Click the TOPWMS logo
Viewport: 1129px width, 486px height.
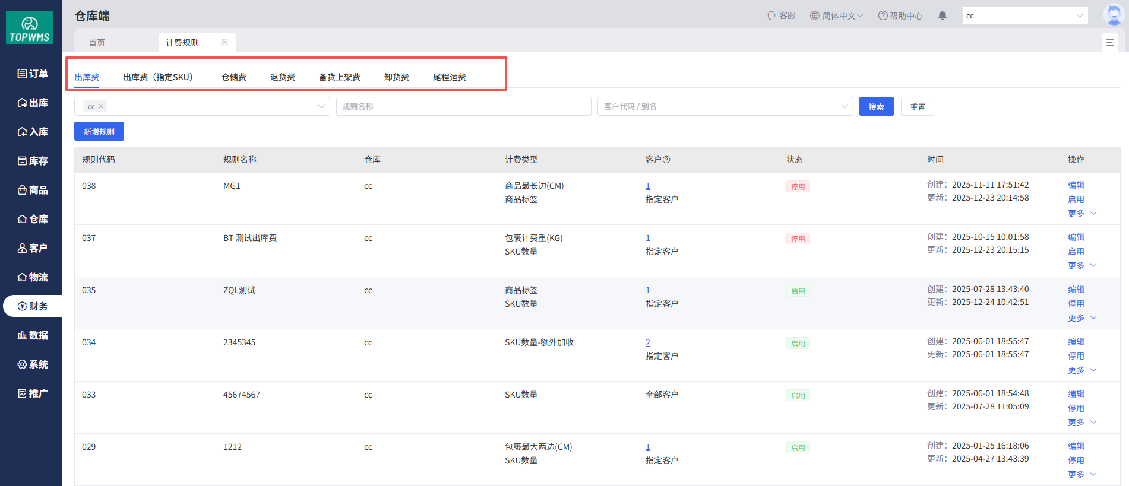[30, 28]
